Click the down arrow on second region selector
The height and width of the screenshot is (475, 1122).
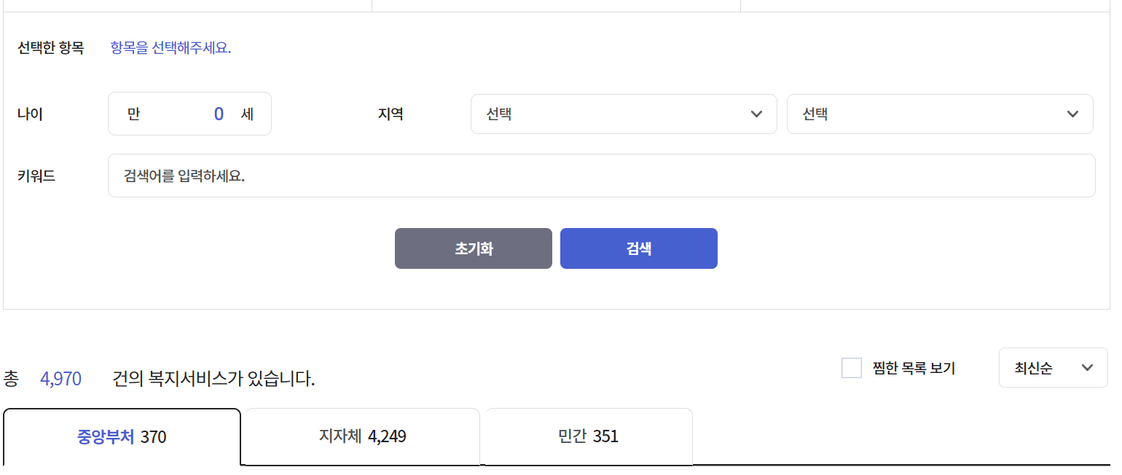tap(1072, 114)
